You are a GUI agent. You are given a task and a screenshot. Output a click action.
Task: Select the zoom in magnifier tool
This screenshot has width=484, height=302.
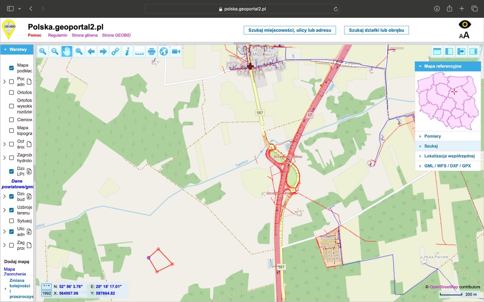[43, 51]
